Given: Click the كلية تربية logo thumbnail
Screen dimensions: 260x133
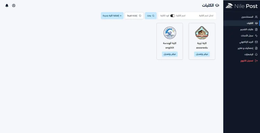Looking at the screenshot, I should [202, 33].
